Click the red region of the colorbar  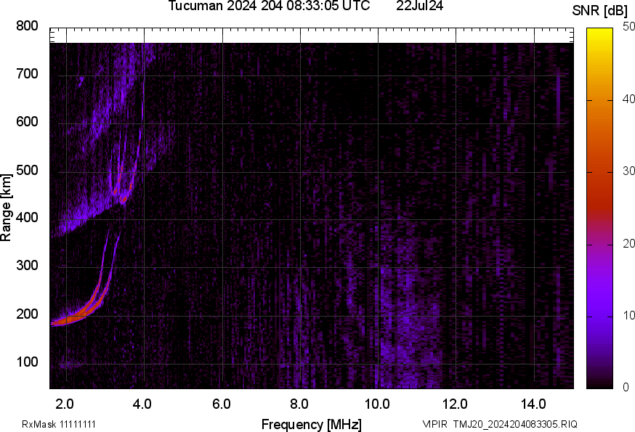(599, 189)
